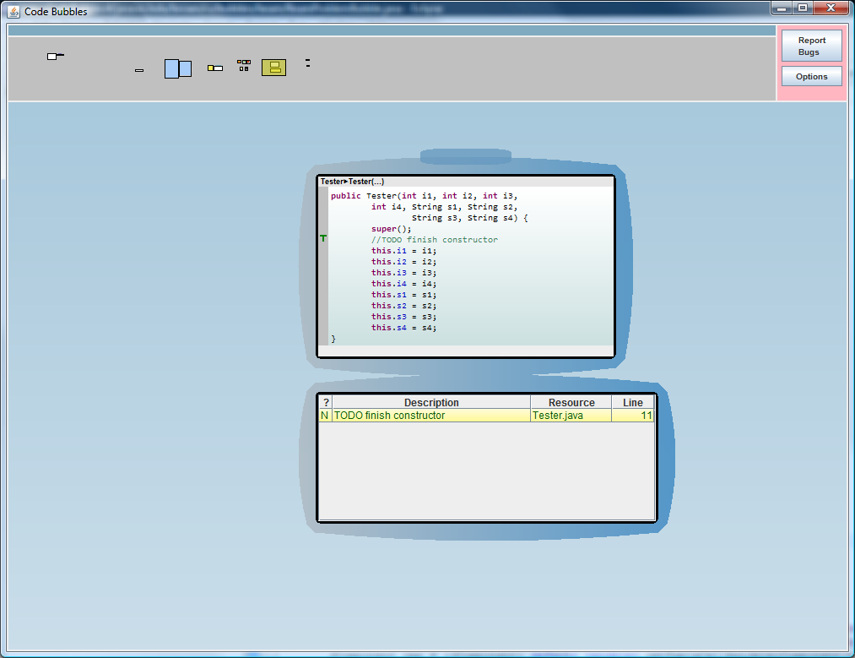The image size is (855, 658).
Task: Click the Java icon in the title bar
Action: coord(14,11)
